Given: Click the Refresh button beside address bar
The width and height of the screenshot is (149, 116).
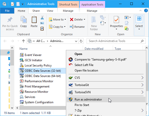Looking at the screenshot, I should click(81, 41).
